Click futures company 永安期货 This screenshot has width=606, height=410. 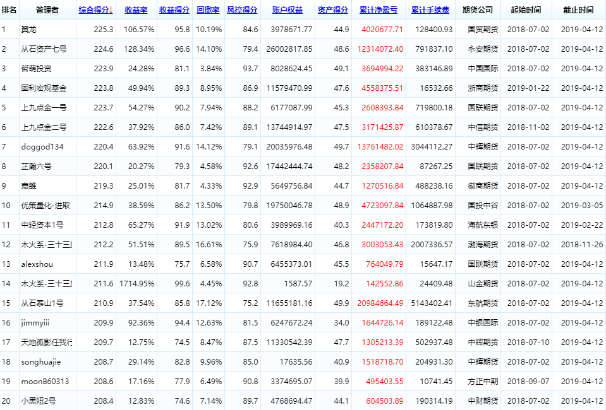click(483, 49)
